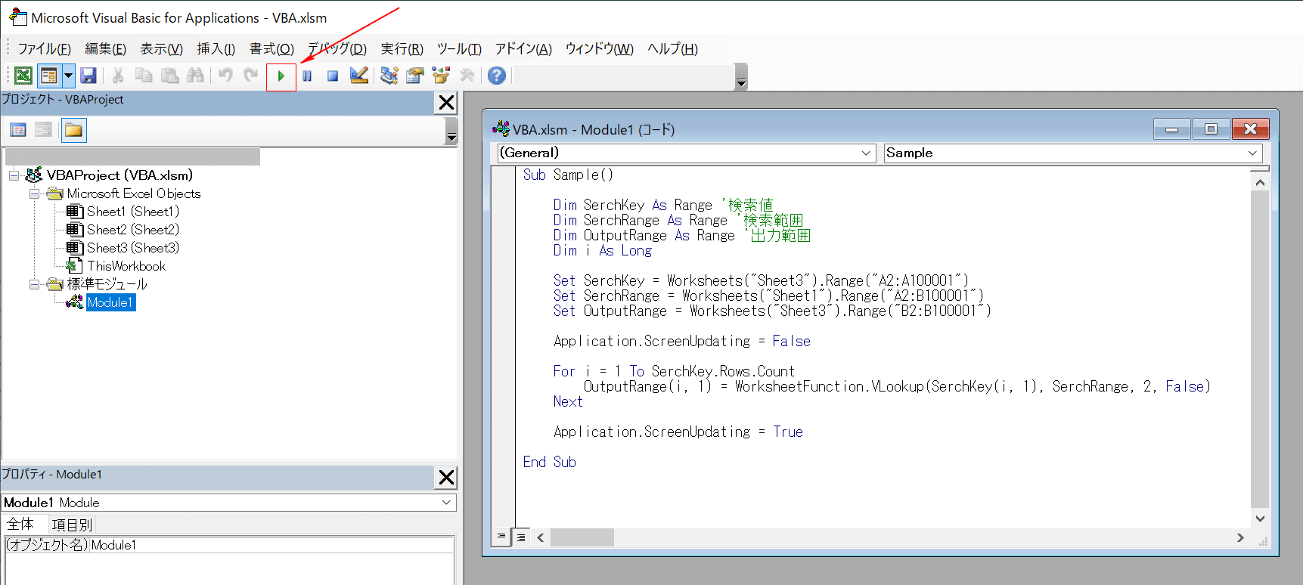Switch to Full Module View button
Viewport: 1303px width, 585px height.
521,537
